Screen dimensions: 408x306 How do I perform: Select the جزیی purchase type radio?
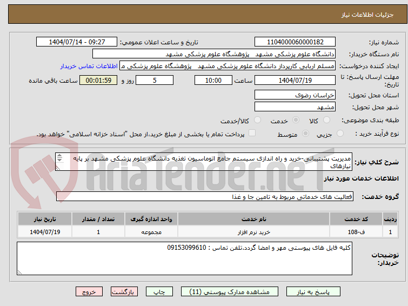click(x=340, y=134)
